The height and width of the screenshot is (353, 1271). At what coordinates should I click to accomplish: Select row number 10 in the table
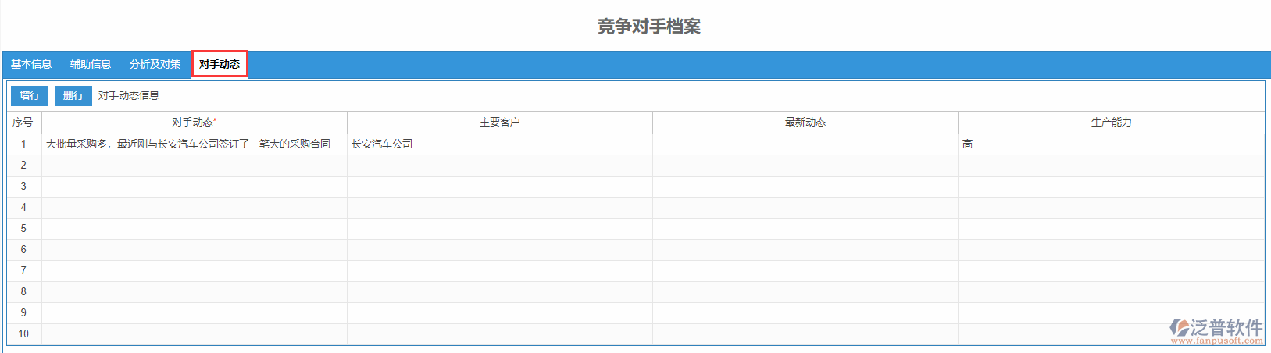tap(23, 334)
